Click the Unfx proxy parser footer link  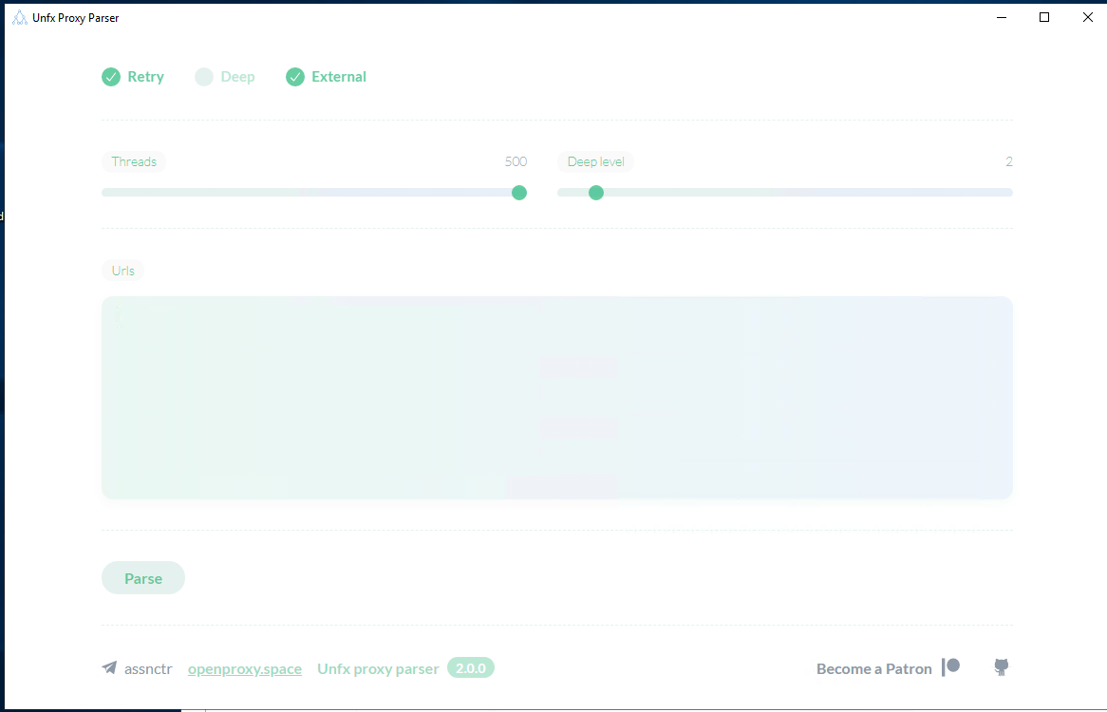click(x=378, y=669)
